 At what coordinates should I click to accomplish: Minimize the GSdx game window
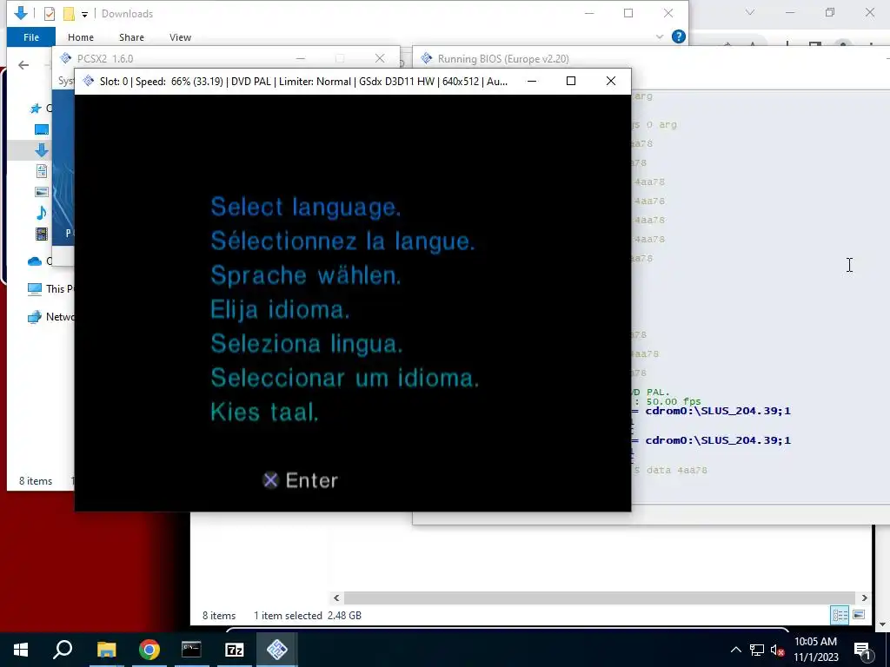point(532,81)
